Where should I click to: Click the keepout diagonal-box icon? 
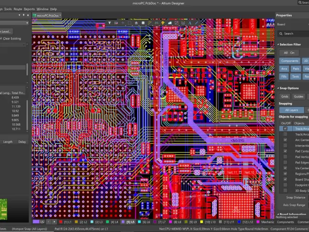pos(176,23)
